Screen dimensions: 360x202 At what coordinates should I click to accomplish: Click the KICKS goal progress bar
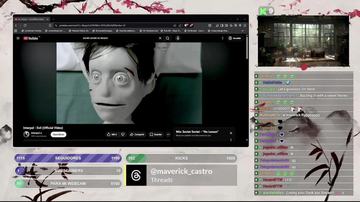pos(181,158)
